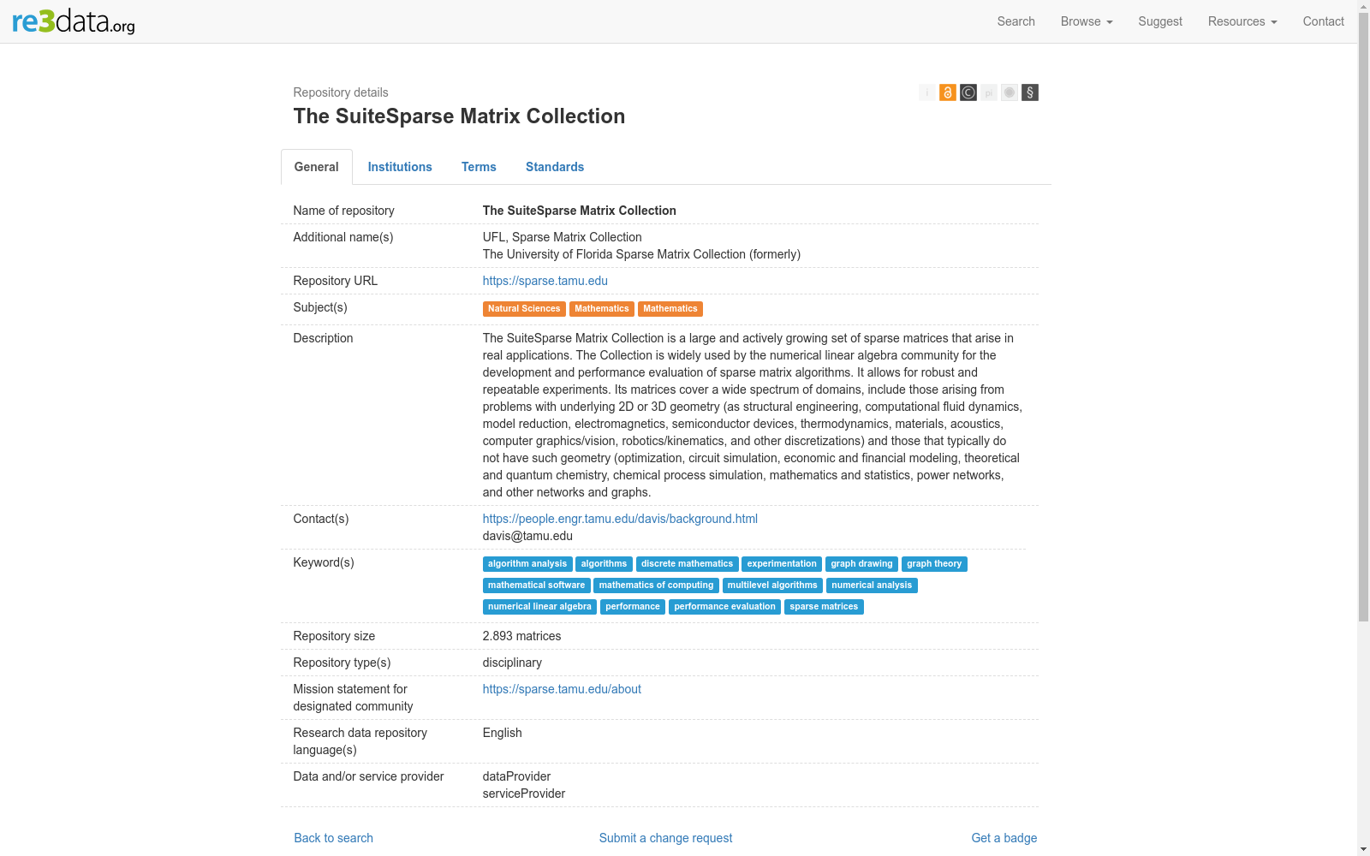The image size is (1370, 856).
Task: Open the davis background.html contact link
Action: 620,519
